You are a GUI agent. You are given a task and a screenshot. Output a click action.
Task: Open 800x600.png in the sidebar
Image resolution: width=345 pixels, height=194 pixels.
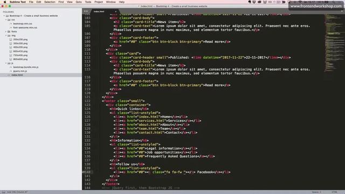point(20,59)
